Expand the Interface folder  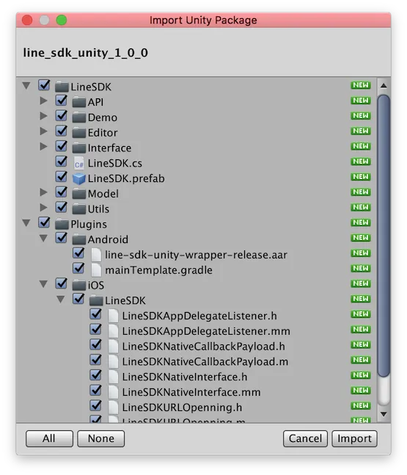pos(44,146)
